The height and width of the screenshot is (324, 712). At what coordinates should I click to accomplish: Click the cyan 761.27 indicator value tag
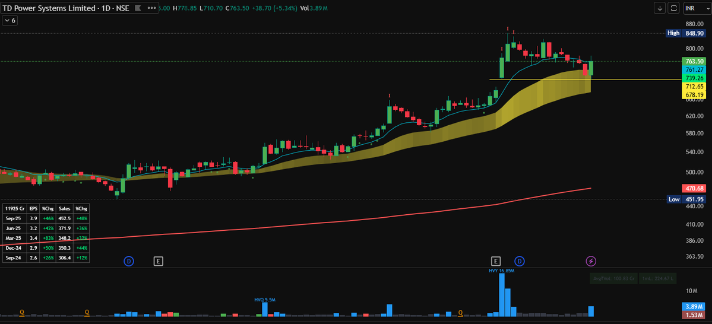tap(694, 69)
